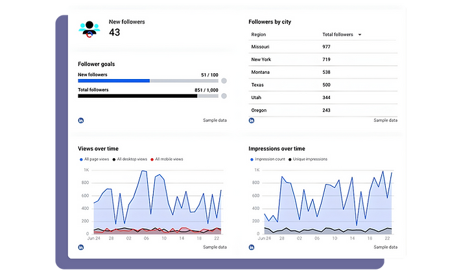Click LinkedIn icon under Impressions over time
461x274 pixels.
(252, 247)
